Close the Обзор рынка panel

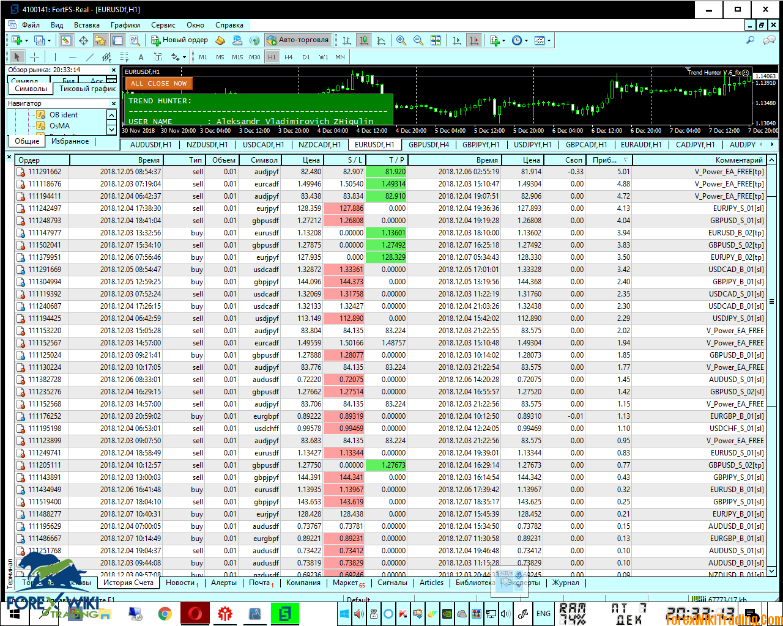click(x=113, y=70)
